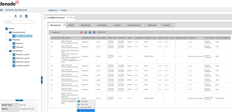The image size is (232, 112).
Task: Select Server3_prod in the tree
Action: point(21,55)
